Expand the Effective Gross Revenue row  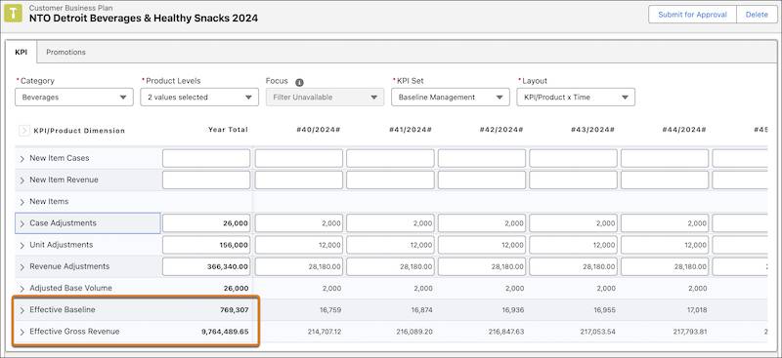pyautogui.click(x=22, y=332)
